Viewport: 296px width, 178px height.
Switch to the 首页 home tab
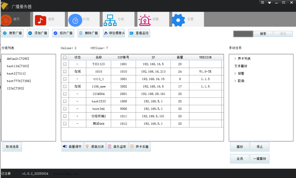point(15,19)
